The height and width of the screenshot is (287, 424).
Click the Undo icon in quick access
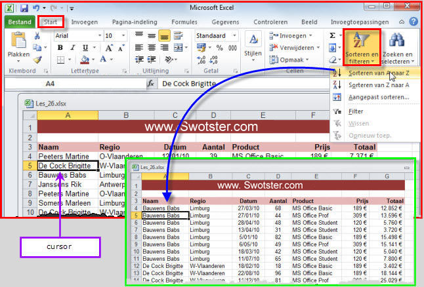[x=36, y=8]
